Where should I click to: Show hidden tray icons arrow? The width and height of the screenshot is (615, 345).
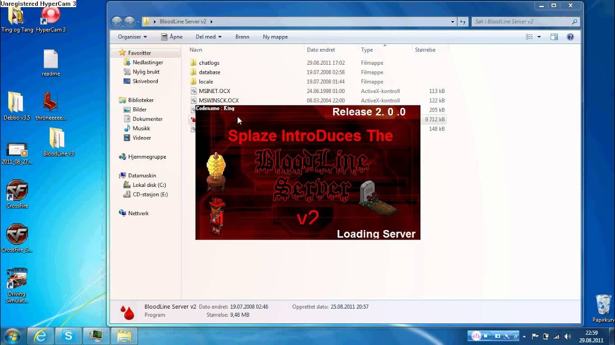click(x=525, y=336)
